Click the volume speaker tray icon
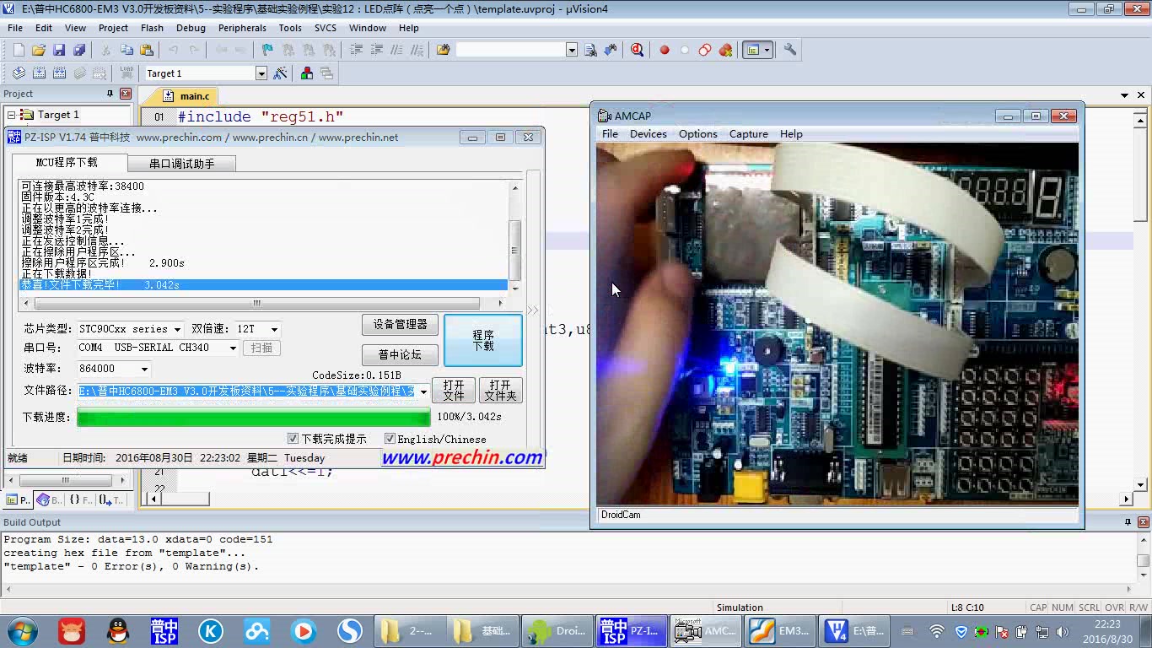The width and height of the screenshot is (1152, 648). [x=1063, y=631]
